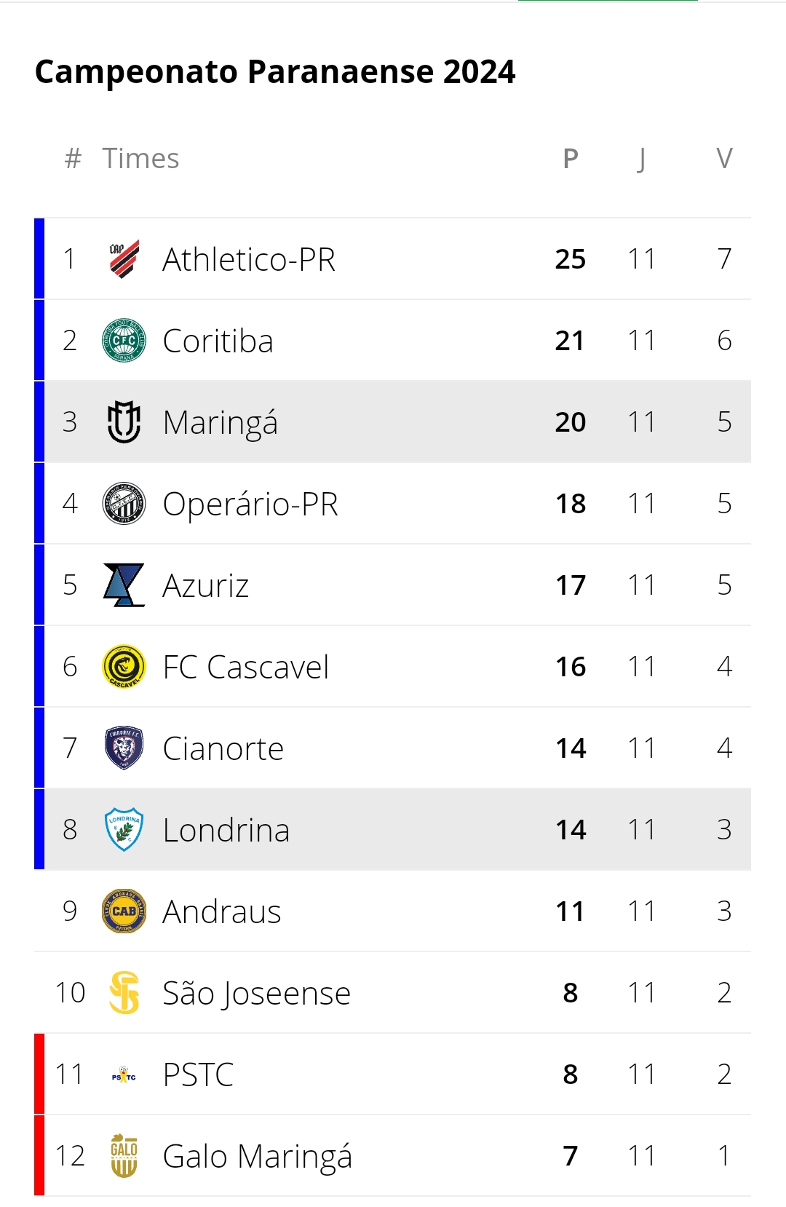The width and height of the screenshot is (786, 1207).
Task: Select the São Joseense yellow logo
Action: coord(124,993)
